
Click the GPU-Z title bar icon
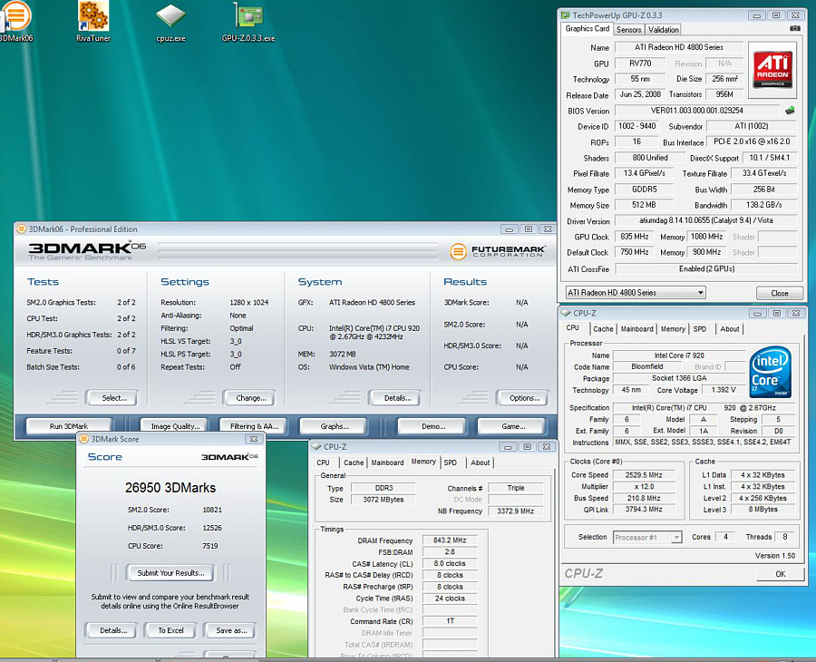pyautogui.click(x=565, y=15)
